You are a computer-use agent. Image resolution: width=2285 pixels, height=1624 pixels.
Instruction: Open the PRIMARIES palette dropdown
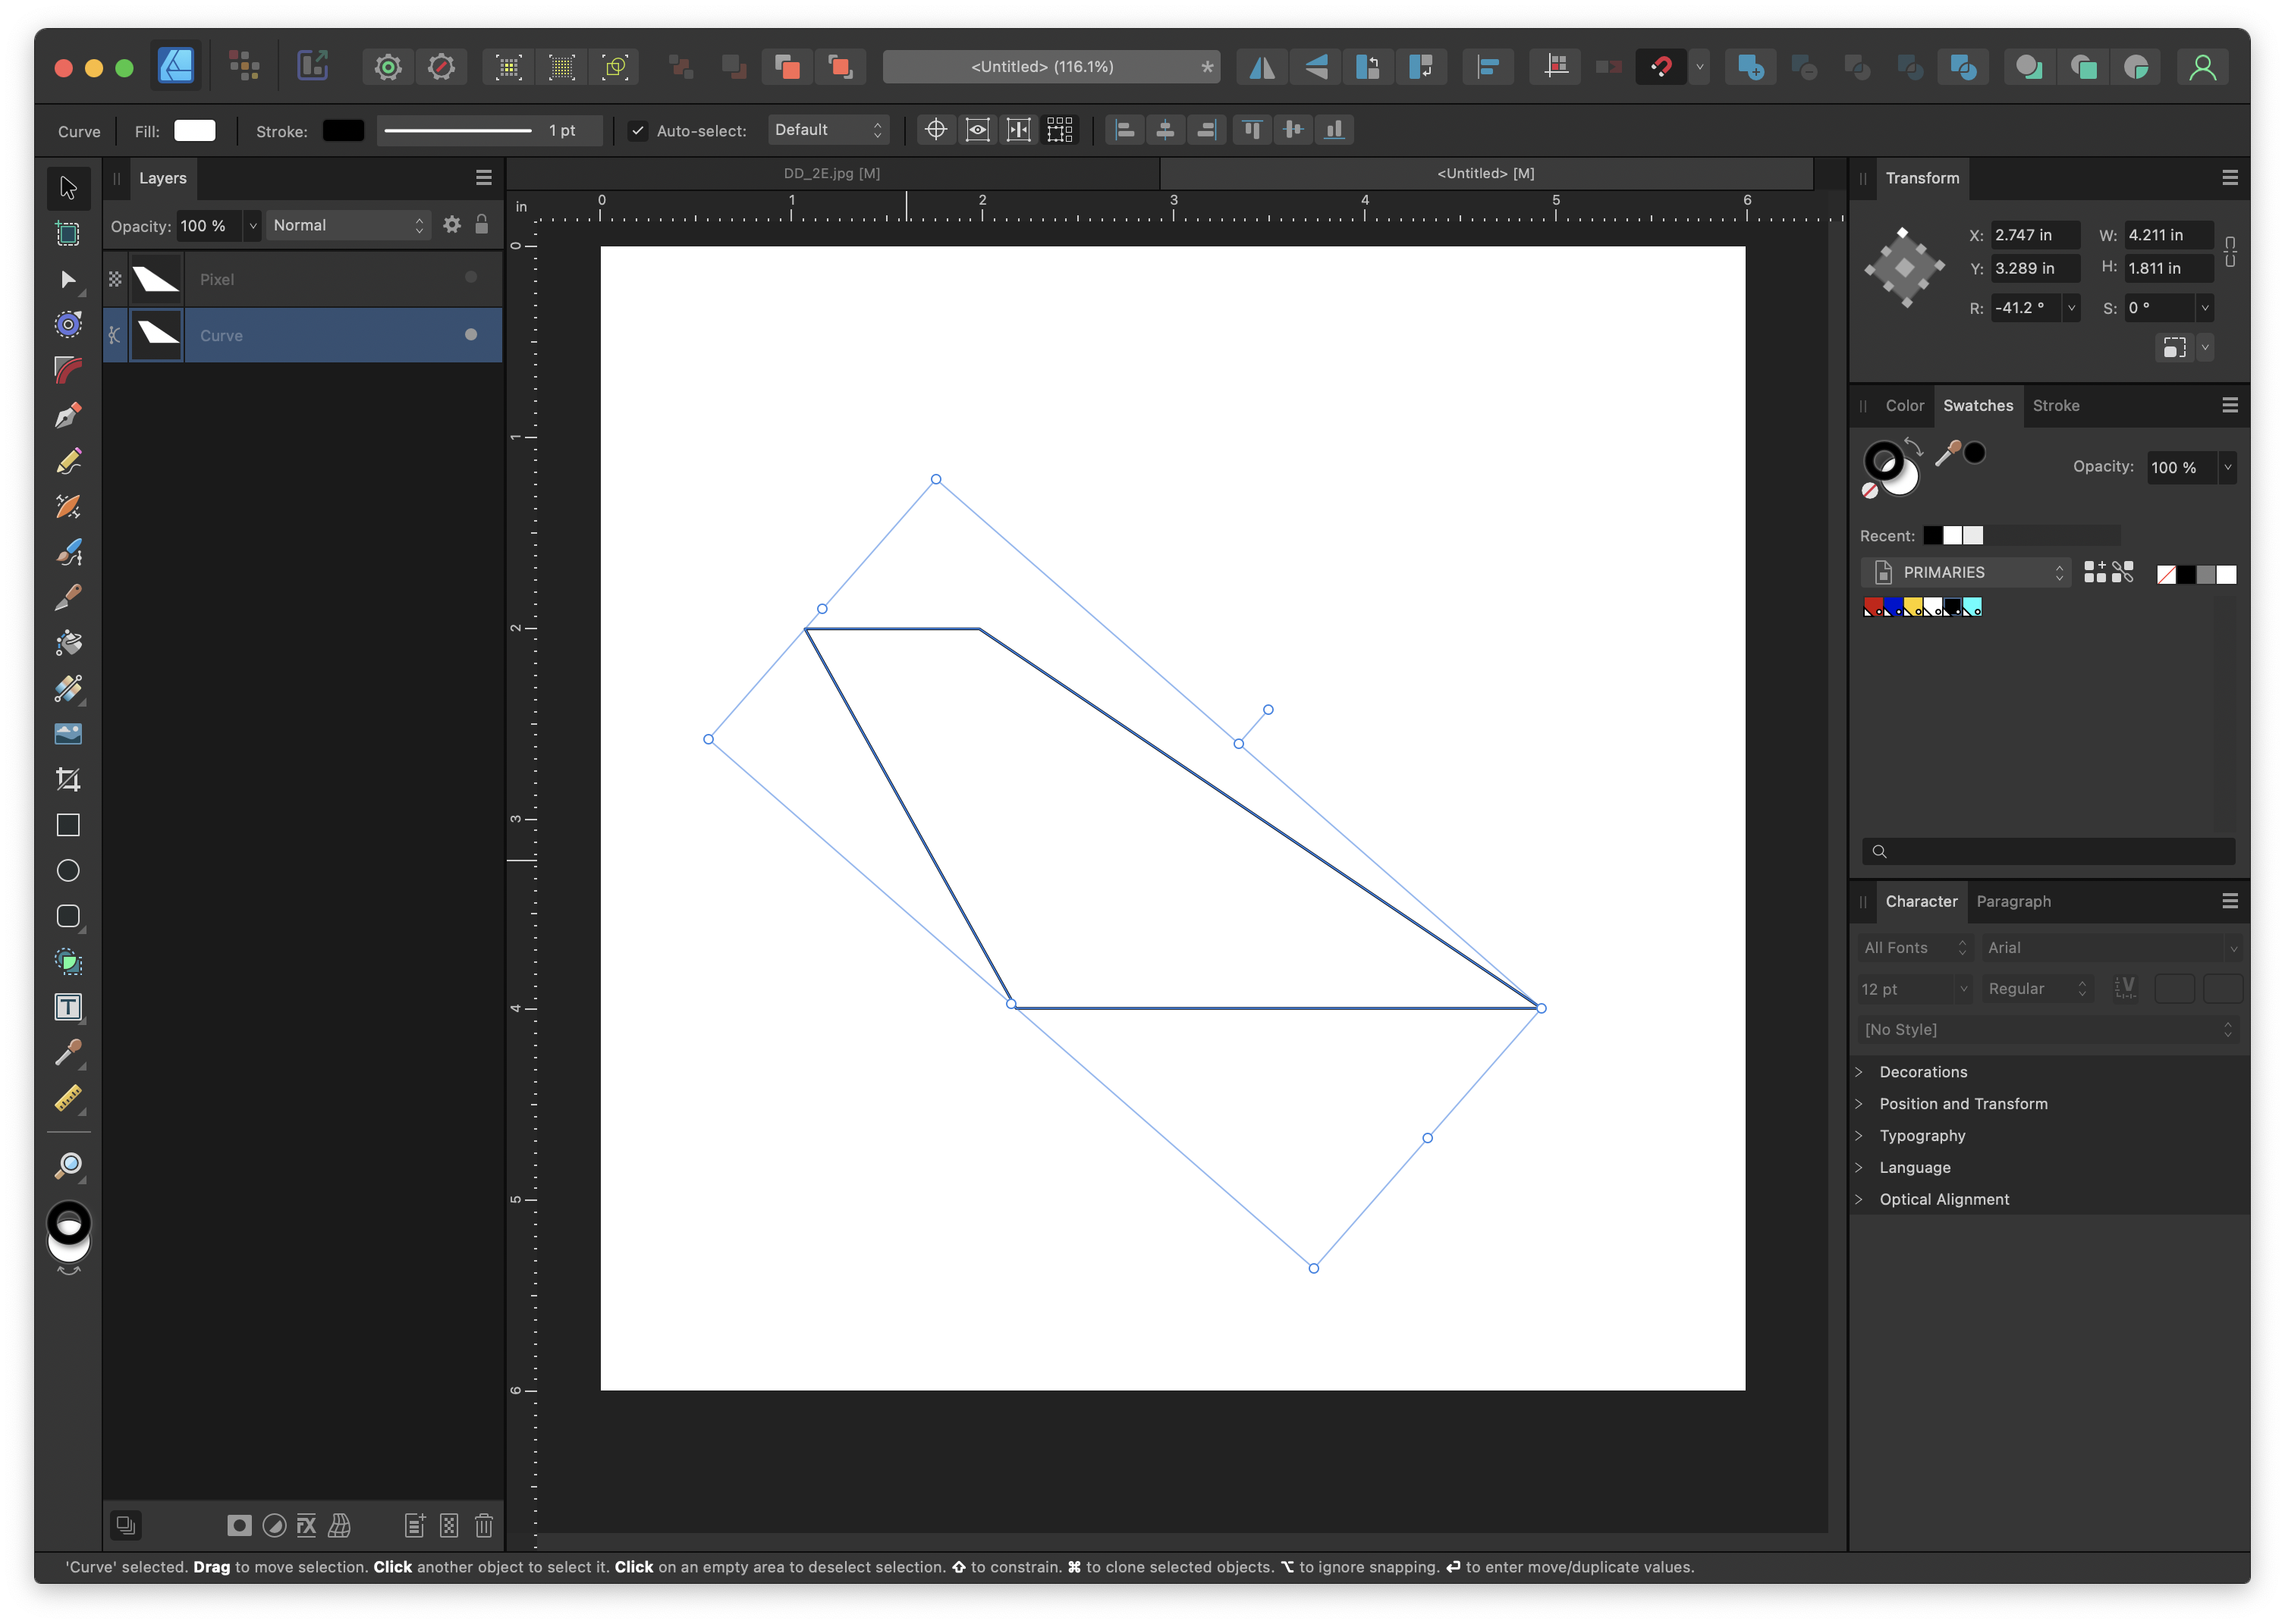pyautogui.click(x=1966, y=572)
